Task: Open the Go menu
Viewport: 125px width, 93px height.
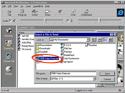Action: pos(22,6)
